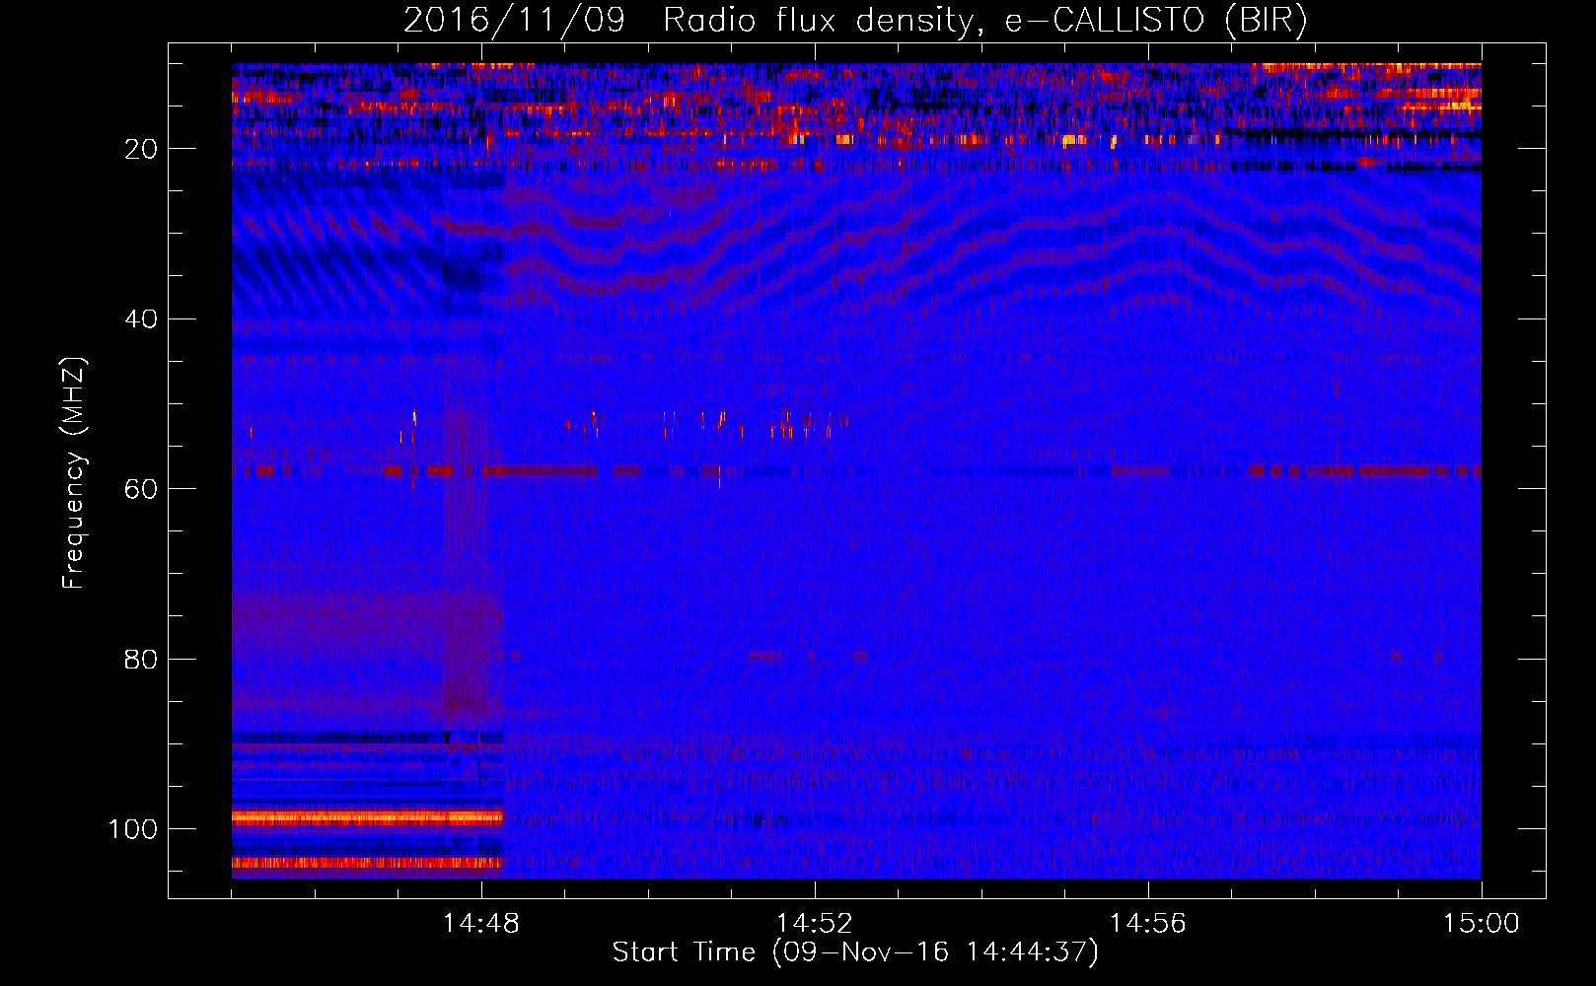1596x986 pixels.
Task: Click the plot title "Radio flux density, e-CALLISTO (BIR)"
Action: pos(984,21)
